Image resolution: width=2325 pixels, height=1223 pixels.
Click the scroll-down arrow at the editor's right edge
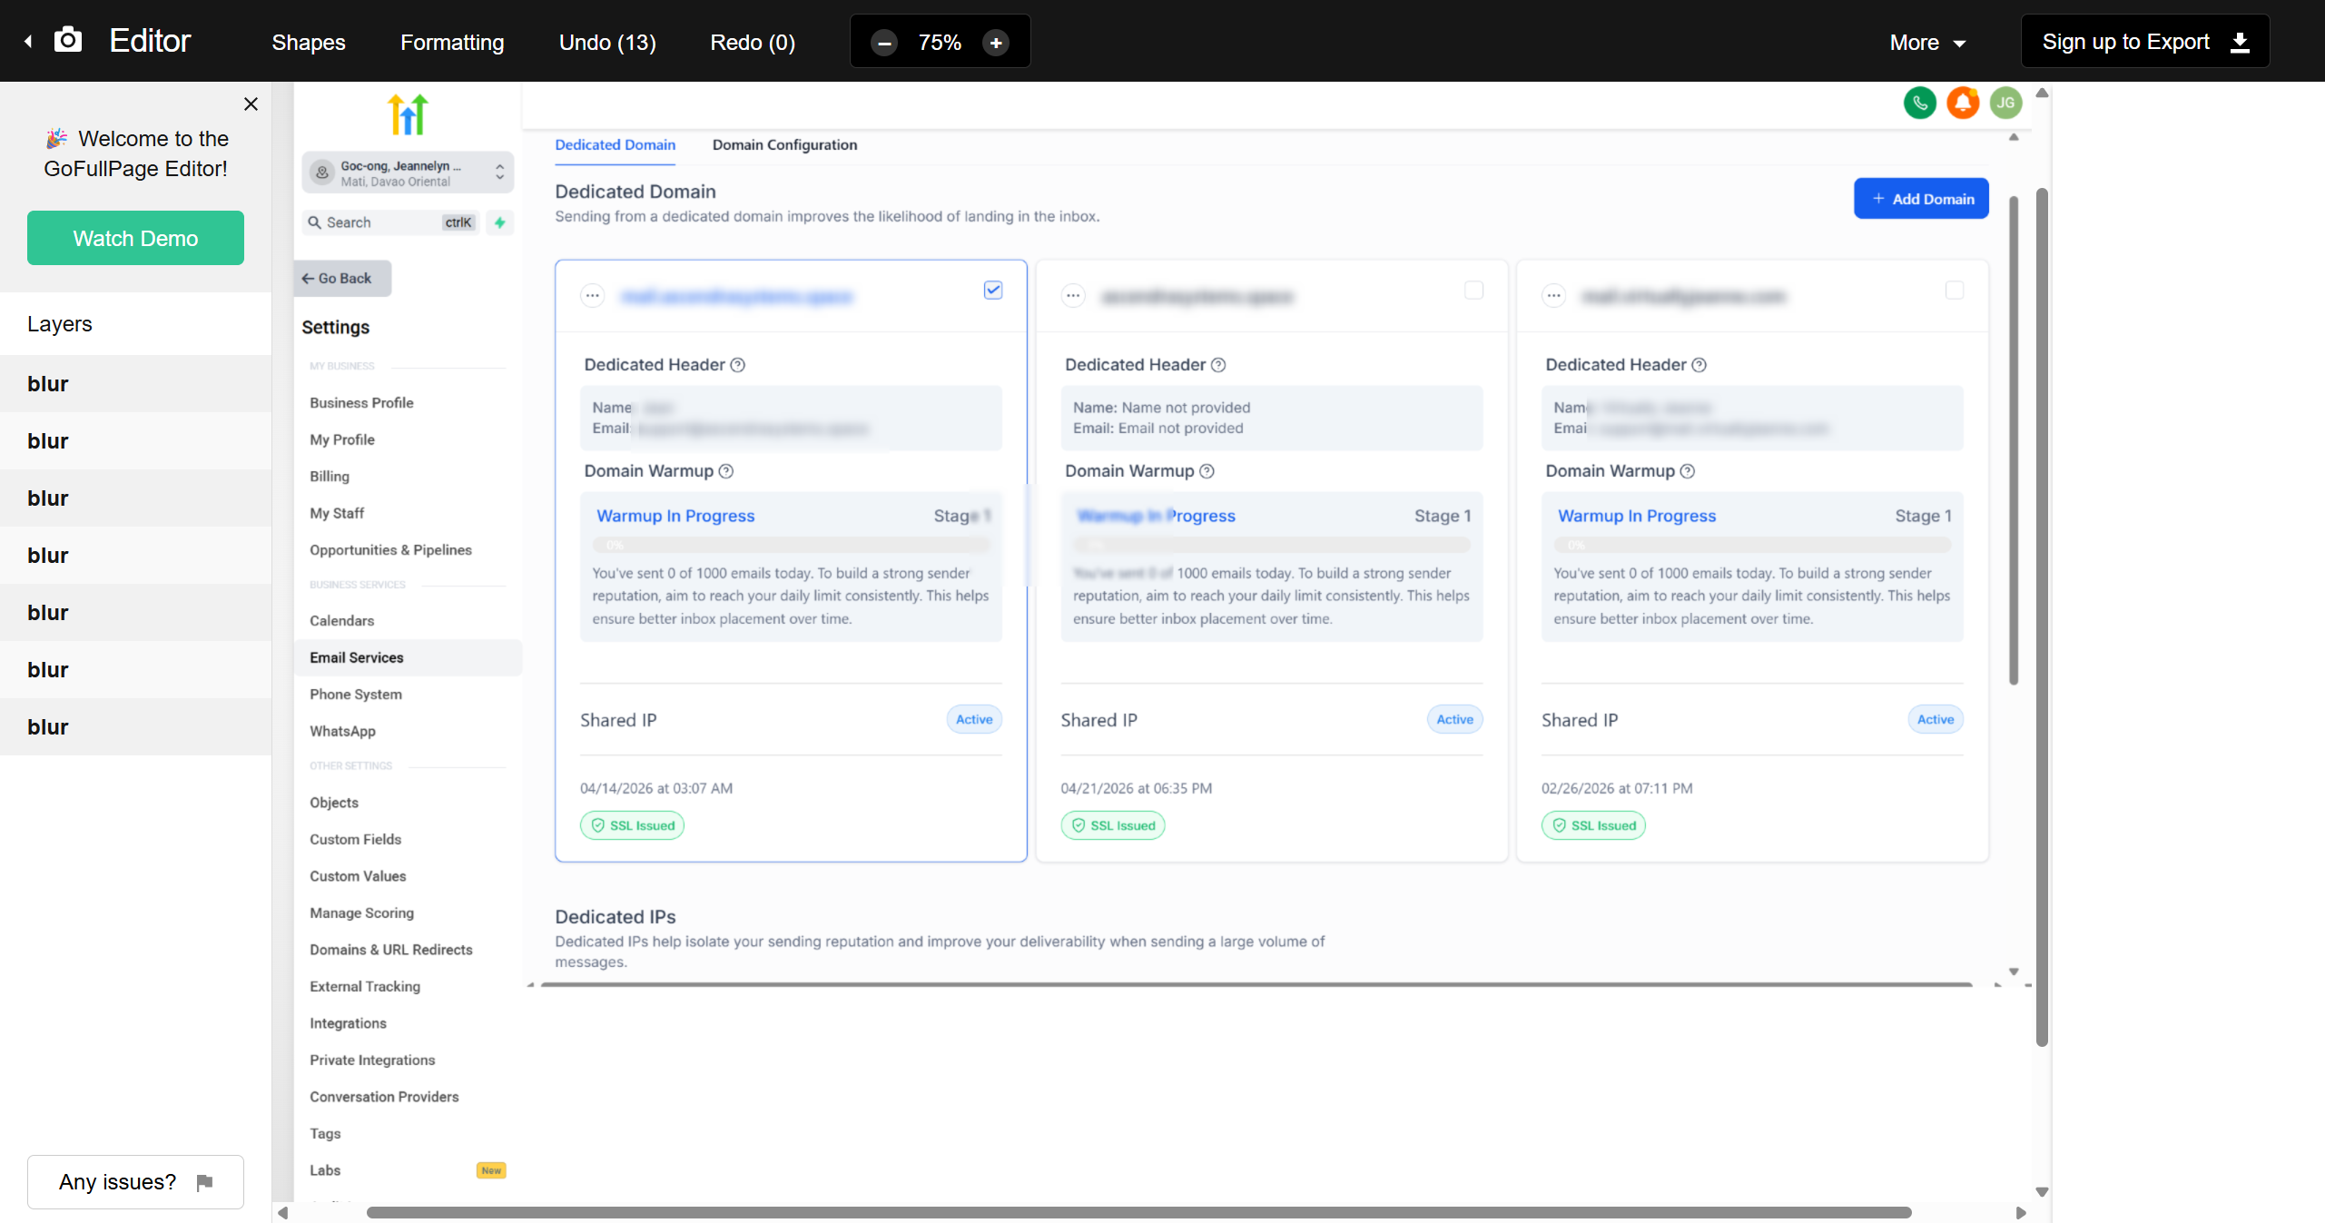tap(2042, 1193)
